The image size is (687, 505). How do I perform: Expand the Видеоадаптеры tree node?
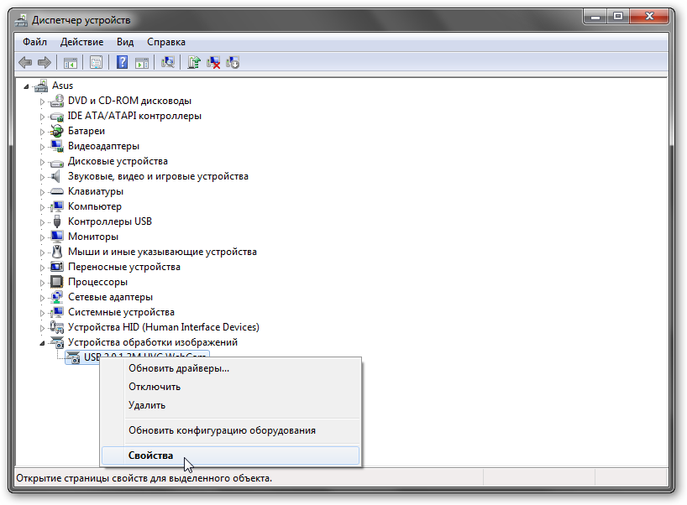[43, 147]
